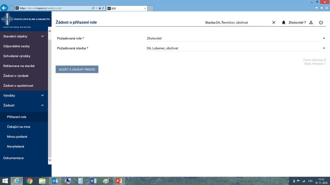330x185 pixels.
Task: Click sidebar scrollbar down arrow
Action: pos(50,160)
